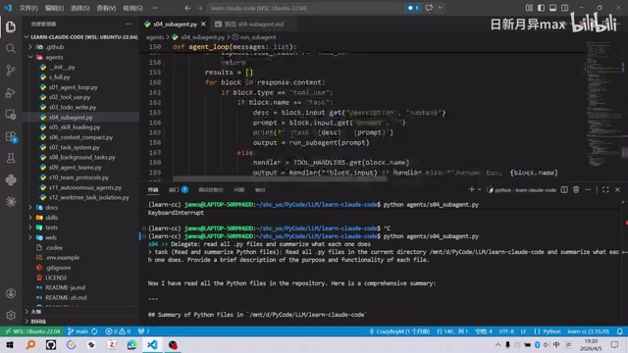Open s06_context_compact.py in the explorer

[x=80, y=137]
